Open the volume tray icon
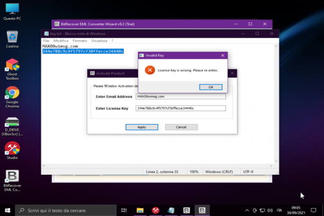The height and width of the screenshot is (216, 324). 269,210
